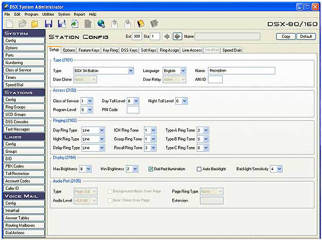The image size is (322, 240).
Task: Open the Program menu
Action: pos(31,14)
